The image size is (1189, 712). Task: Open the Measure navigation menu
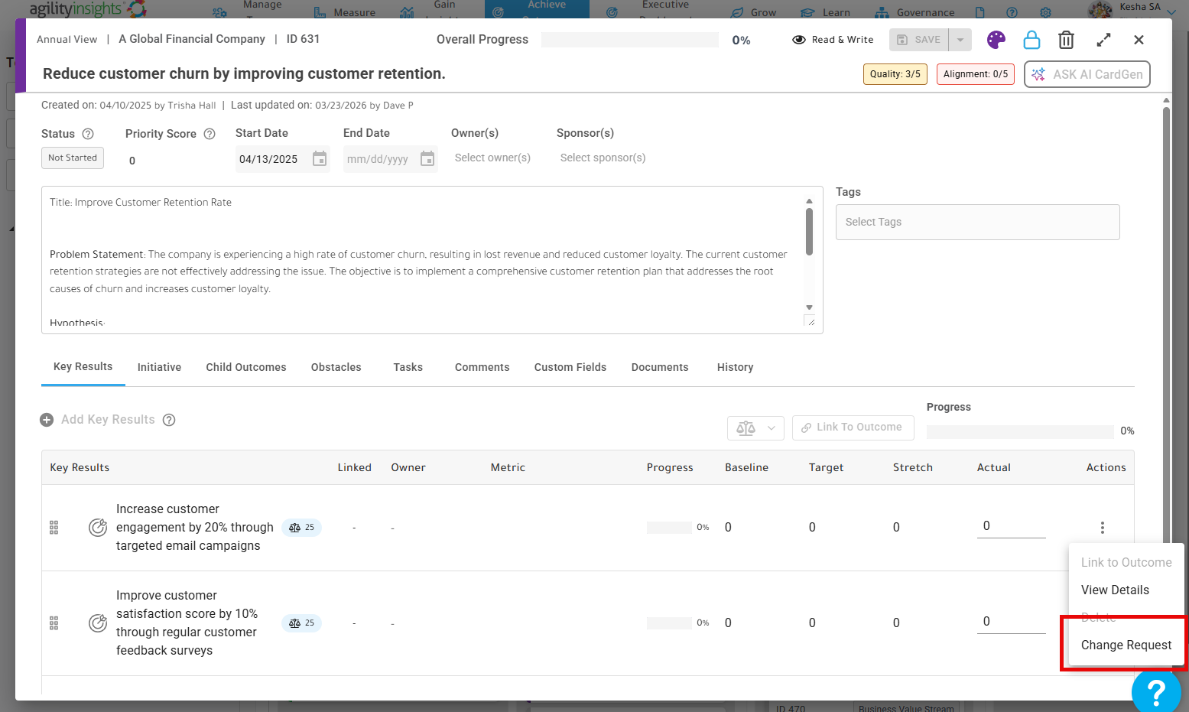tap(345, 12)
